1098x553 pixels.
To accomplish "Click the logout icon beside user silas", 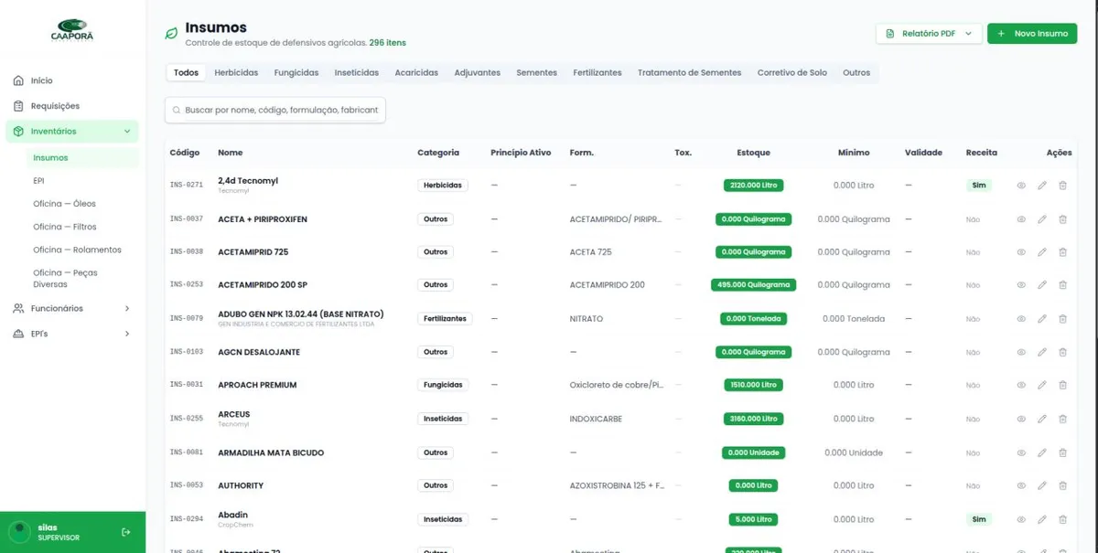I will [x=126, y=532].
